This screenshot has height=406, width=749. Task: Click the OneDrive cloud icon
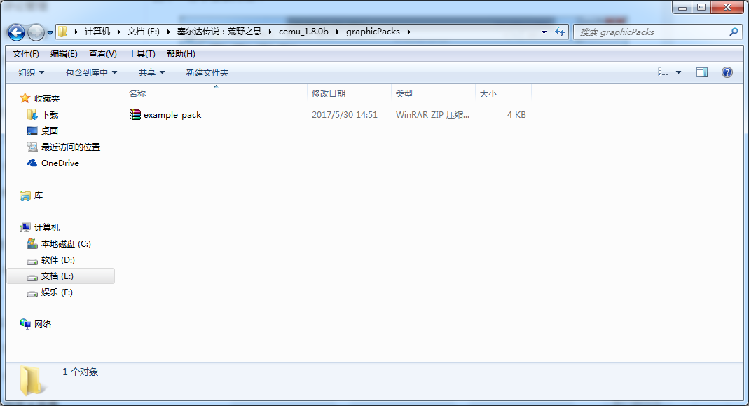tap(32, 163)
